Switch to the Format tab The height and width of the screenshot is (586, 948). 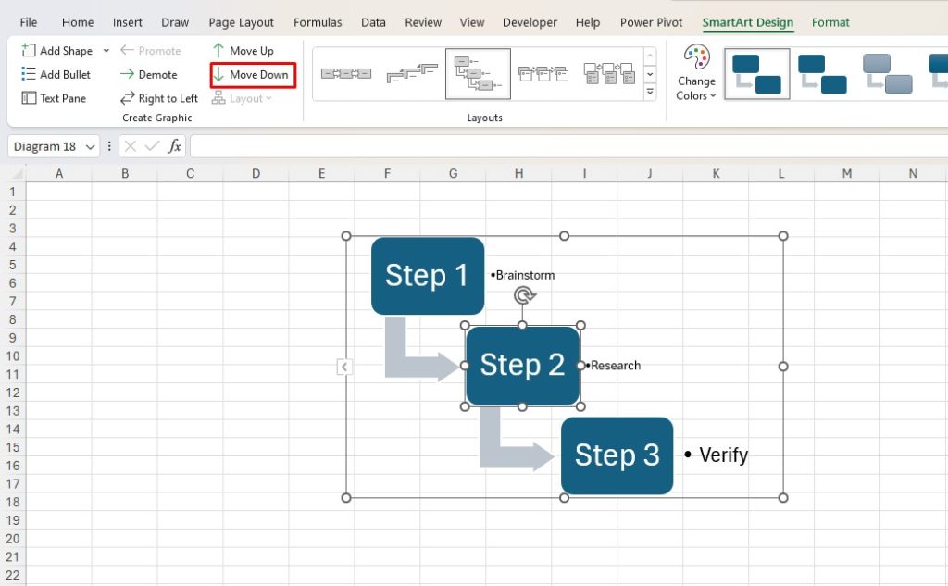tap(830, 21)
